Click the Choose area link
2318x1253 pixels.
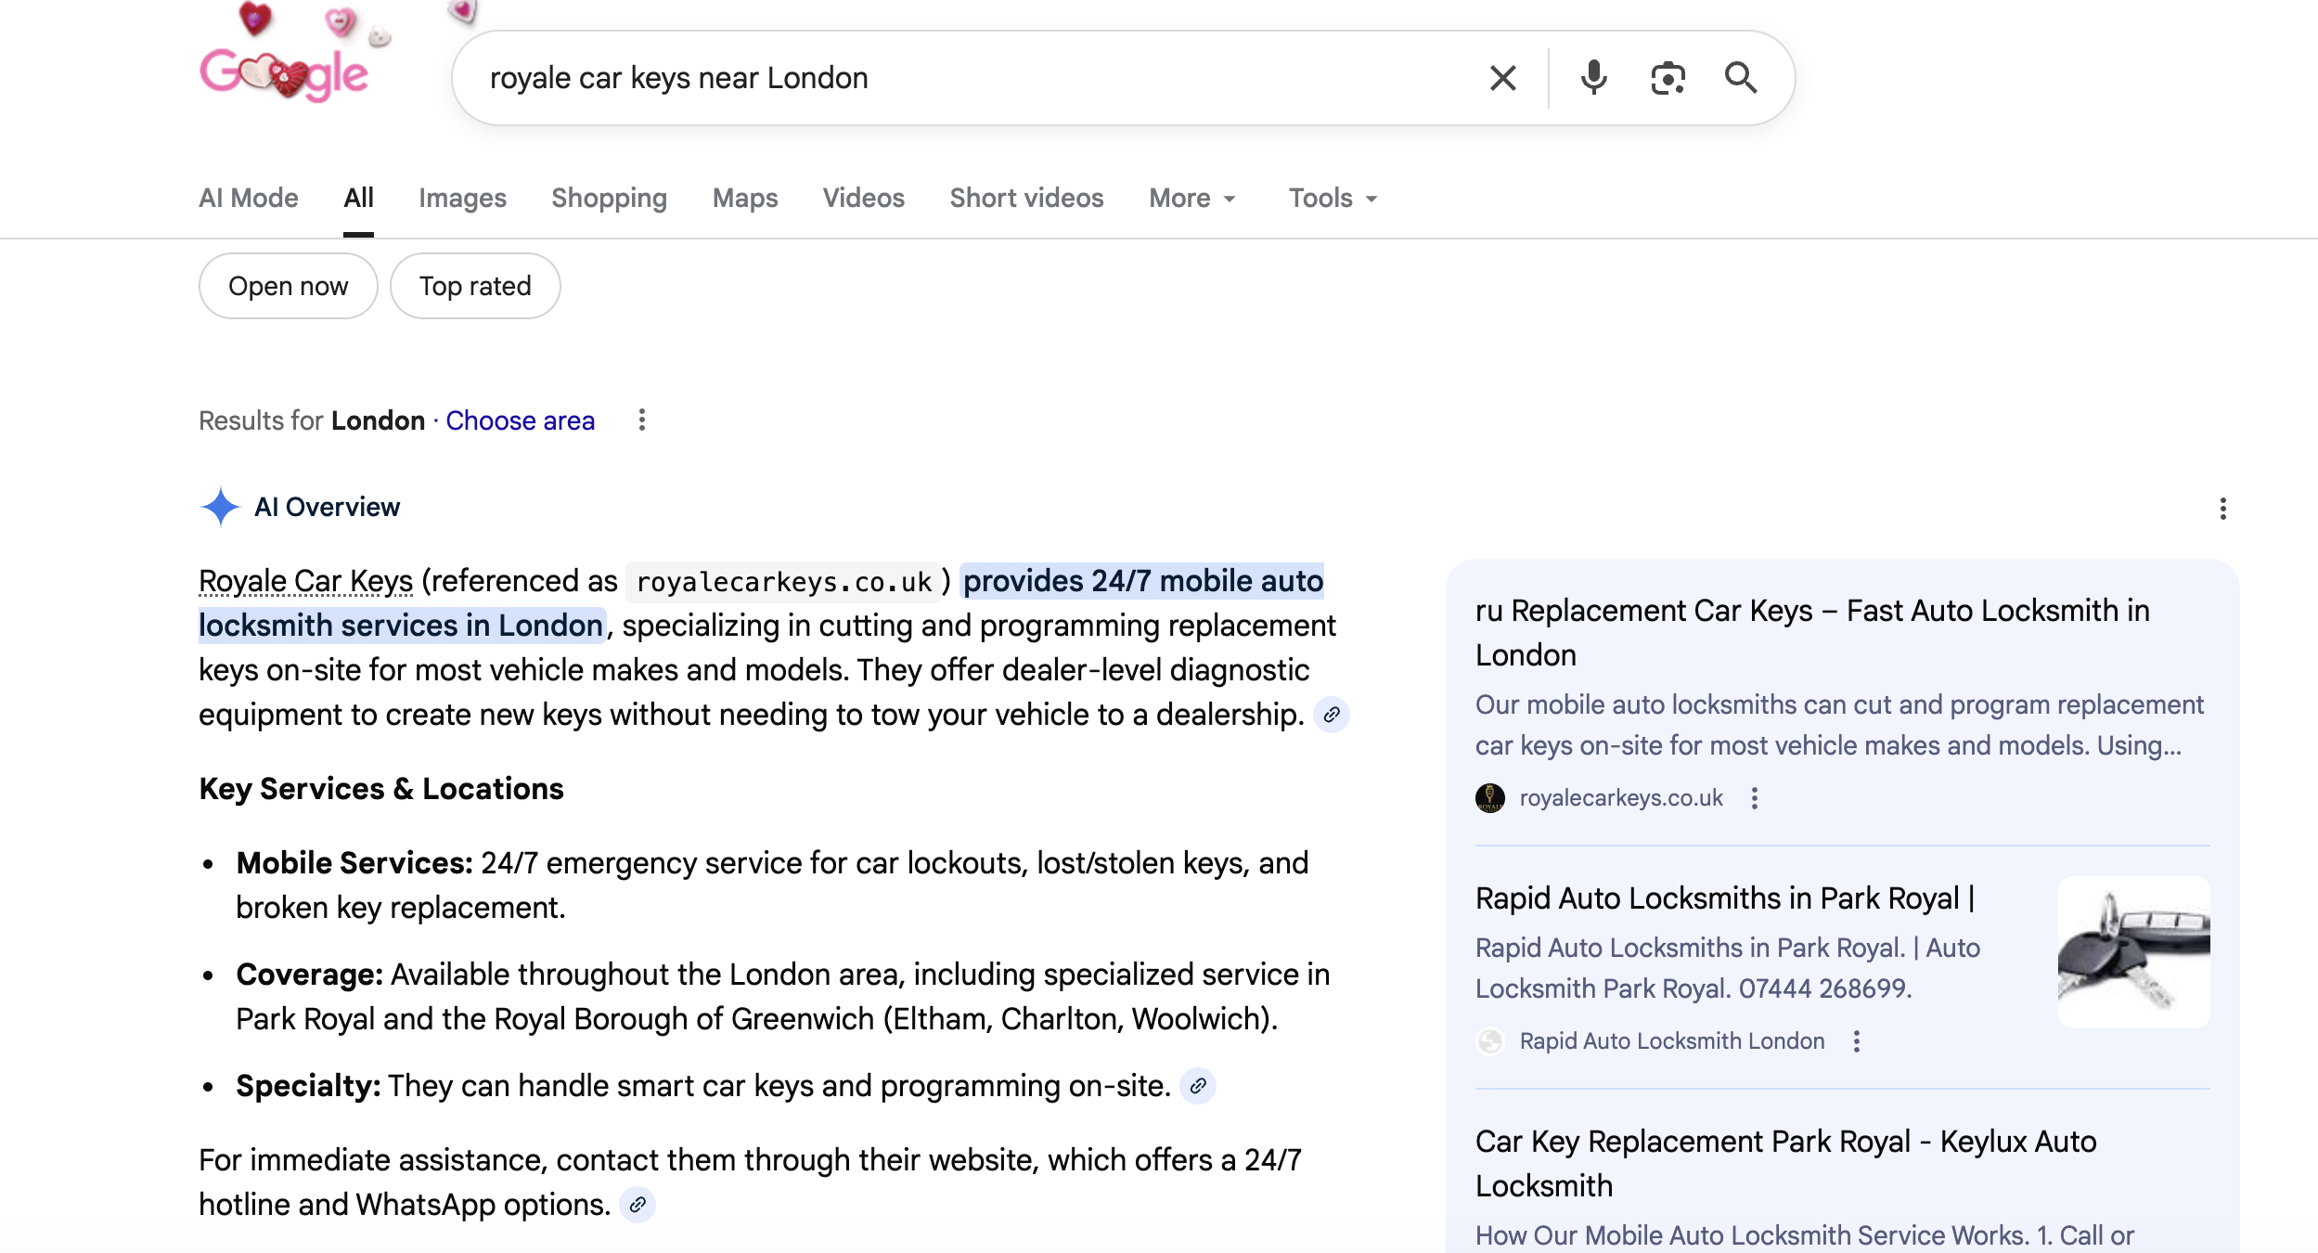tap(520, 420)
